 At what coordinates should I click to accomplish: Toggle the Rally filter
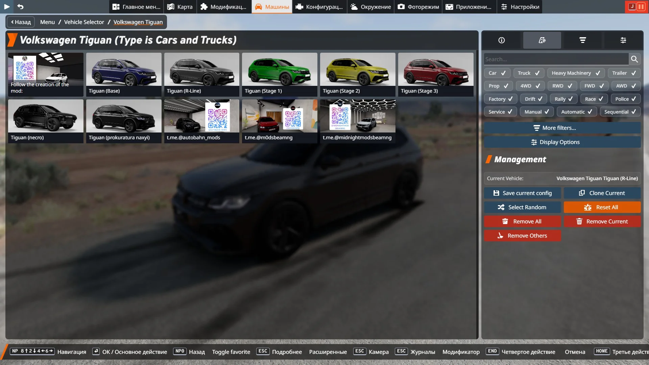[563, 99]
